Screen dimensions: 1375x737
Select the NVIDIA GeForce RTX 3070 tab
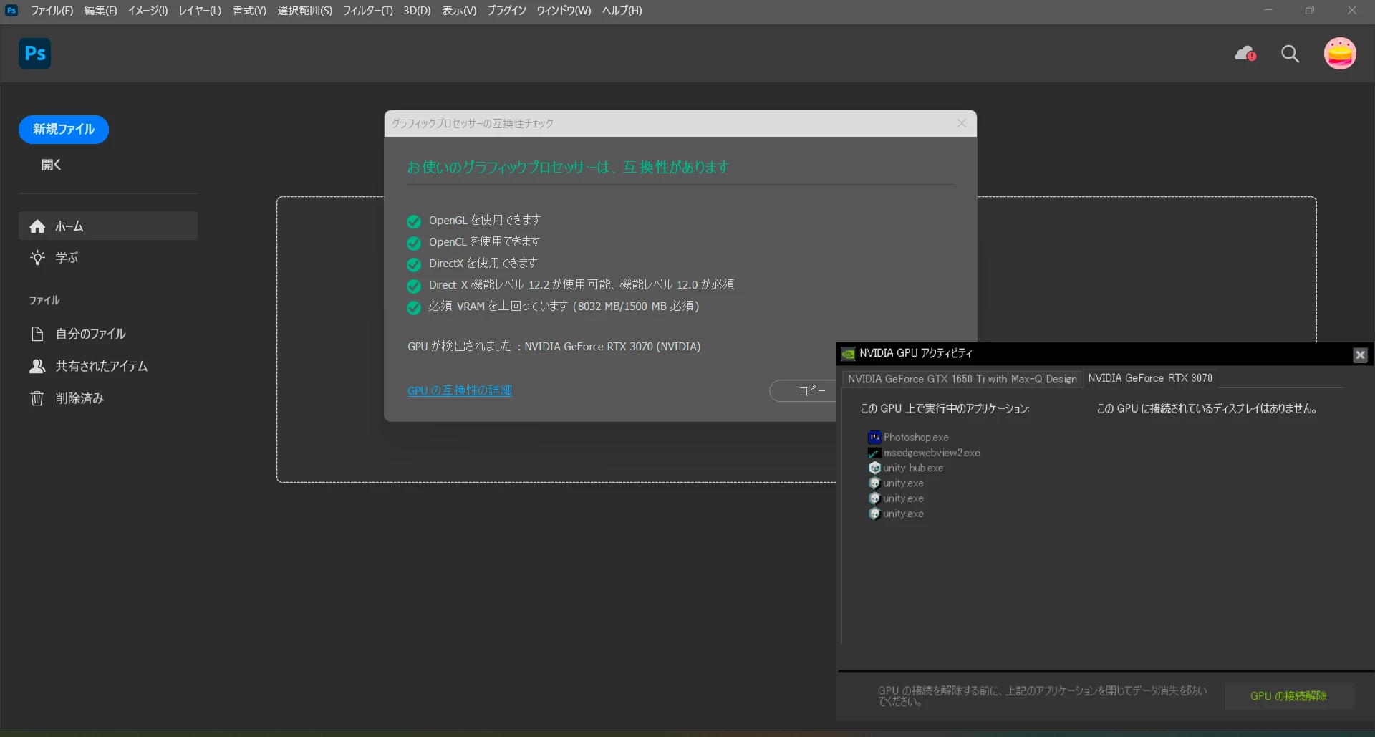1150,378
